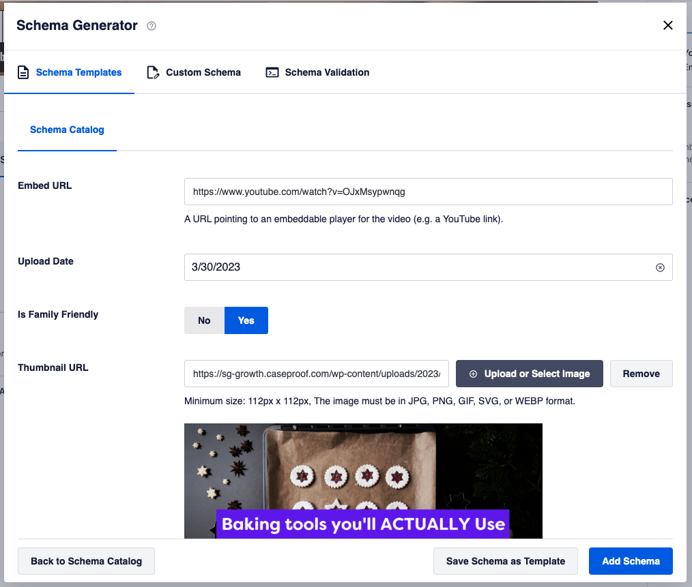Open the Schema Templates tab

(x=70, y=72)
